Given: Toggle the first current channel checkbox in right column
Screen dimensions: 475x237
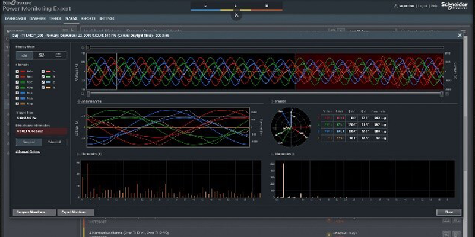Looking at the screenshot, I should [x=44, y=71].
